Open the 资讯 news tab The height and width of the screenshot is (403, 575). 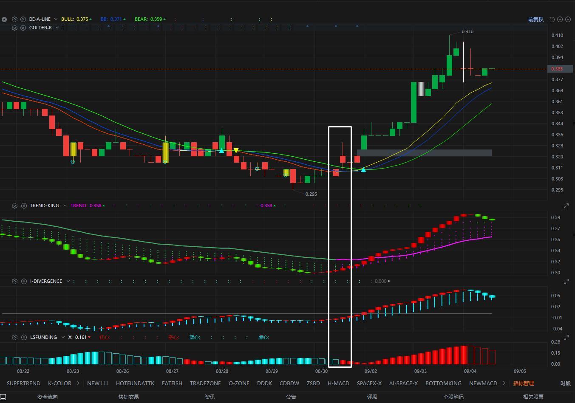point(210,397)
